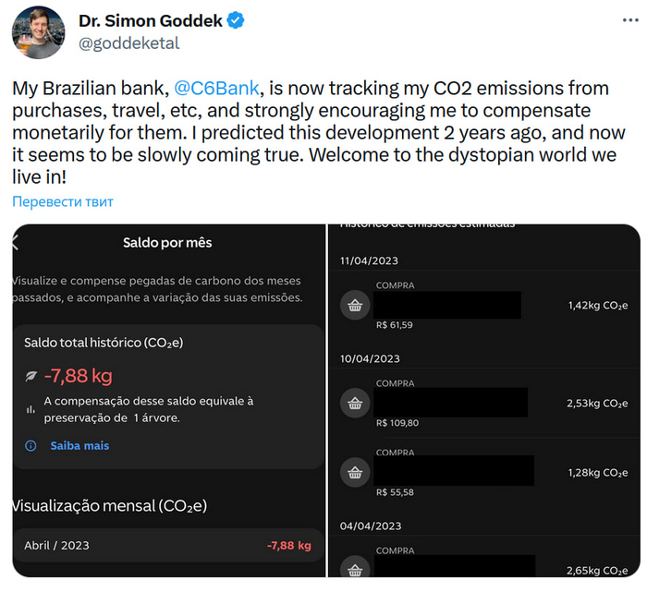647x592 pixels.
Task: Click Simon Goddek's profile avatar
Action: (39, 32)
